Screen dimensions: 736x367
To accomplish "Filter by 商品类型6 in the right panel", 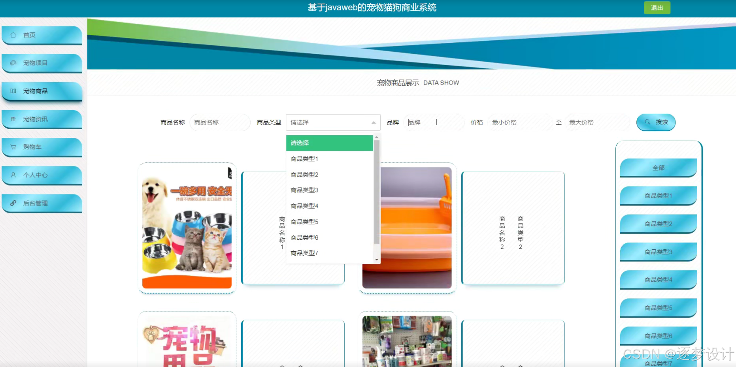I will tap(659, 336).
